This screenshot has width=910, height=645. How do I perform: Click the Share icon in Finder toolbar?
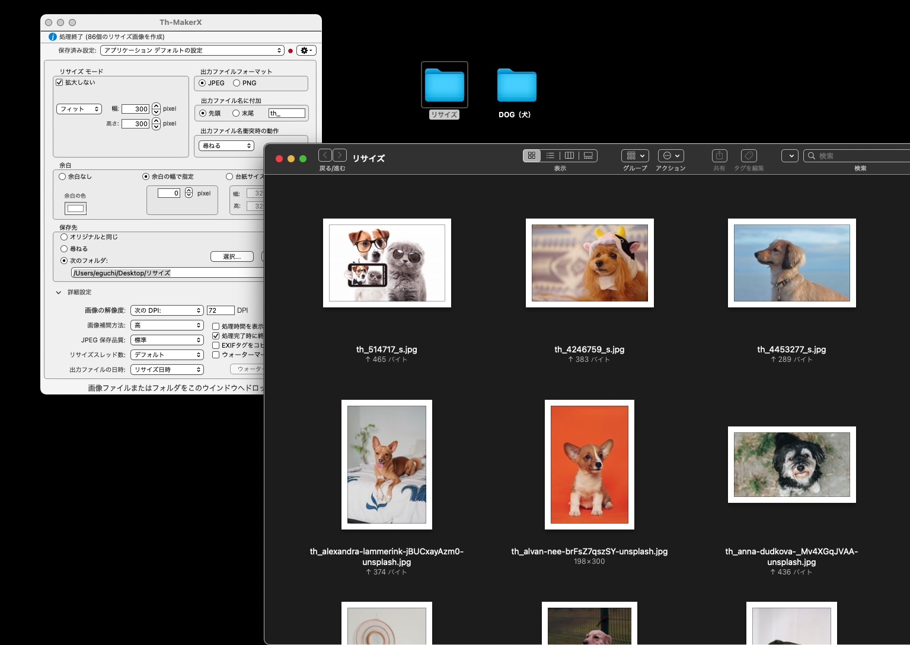coord(719,156)
